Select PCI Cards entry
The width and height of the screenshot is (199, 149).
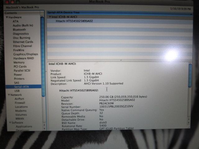[20, 66]
